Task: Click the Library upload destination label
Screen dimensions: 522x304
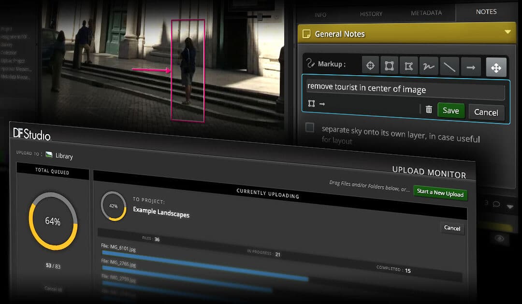Action: pos(64,156)
